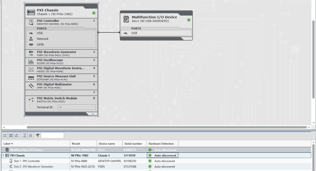Viewport: 316px width, 171px height.
Task: Click the Slot 1 : PXI Controller label
Action: pos(27,161)
